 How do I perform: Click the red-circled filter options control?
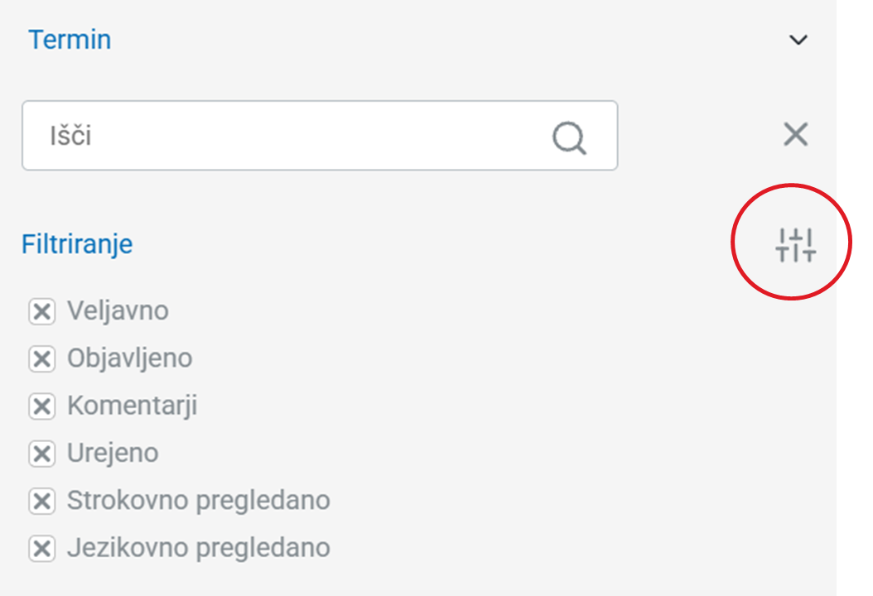[791, 242]
